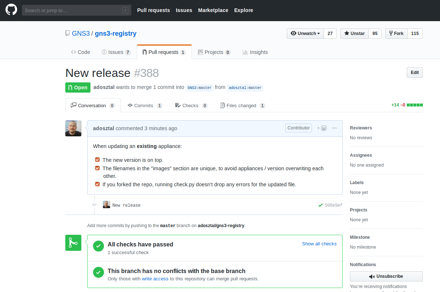
Task: Click the green diff stat bar
Action: click(415, 105)
